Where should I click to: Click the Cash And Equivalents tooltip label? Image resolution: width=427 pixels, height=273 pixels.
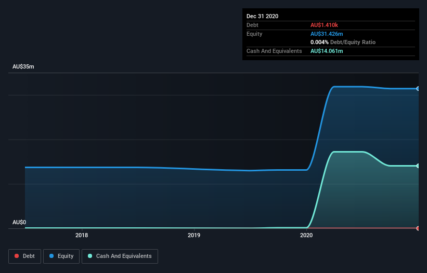point(274,51)
